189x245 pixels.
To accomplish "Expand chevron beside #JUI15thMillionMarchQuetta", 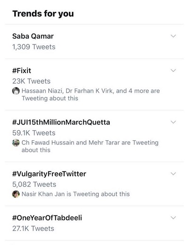I will click(173, 122).
